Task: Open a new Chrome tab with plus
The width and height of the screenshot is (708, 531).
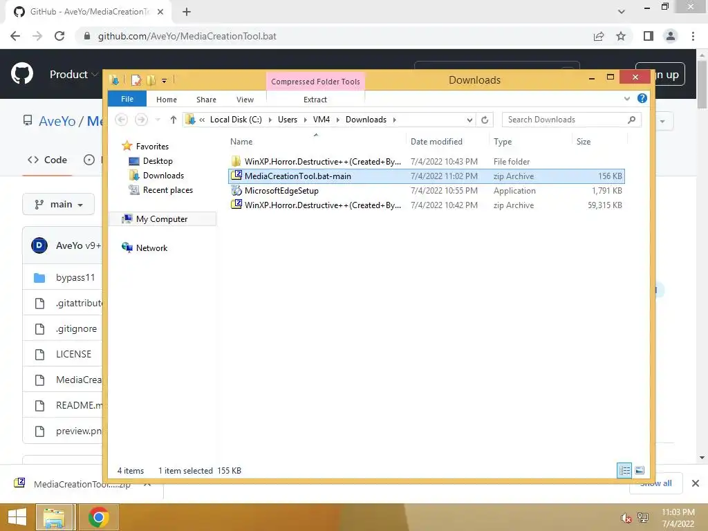Action: (x=187, y=12)
